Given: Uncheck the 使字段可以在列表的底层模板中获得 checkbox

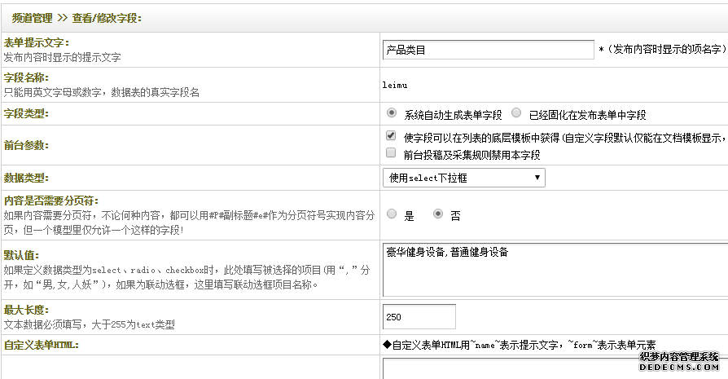Looking at the screenshot, I should pos(391,136).
